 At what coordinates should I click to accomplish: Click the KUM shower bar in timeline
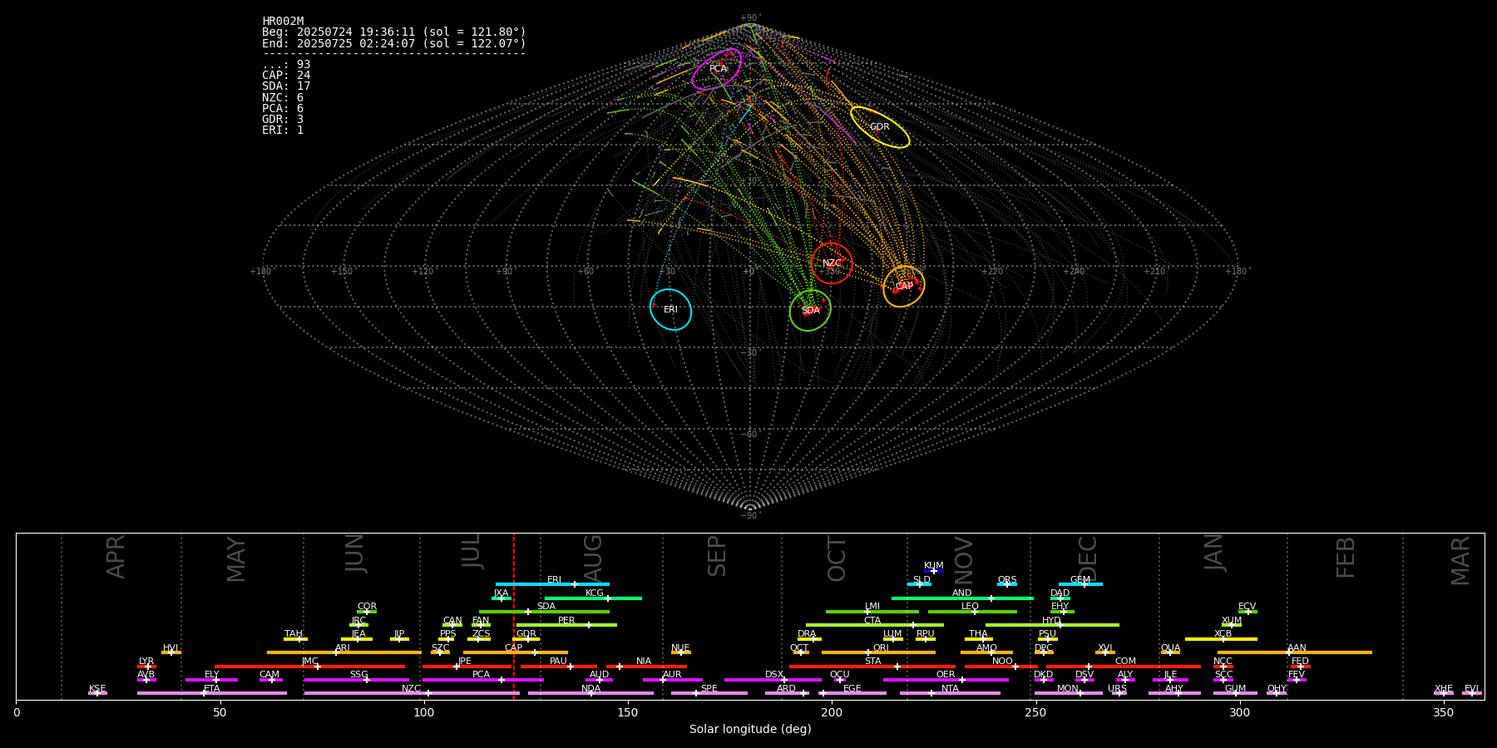click(934, 571)
